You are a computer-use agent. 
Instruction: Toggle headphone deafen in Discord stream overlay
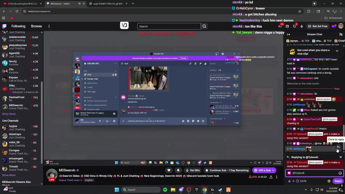[x=107, y=121]
